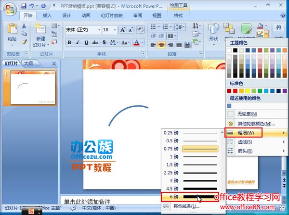Open the bullets dropdown arrow
The image size is (289, 215).
[x=158, y=27]
